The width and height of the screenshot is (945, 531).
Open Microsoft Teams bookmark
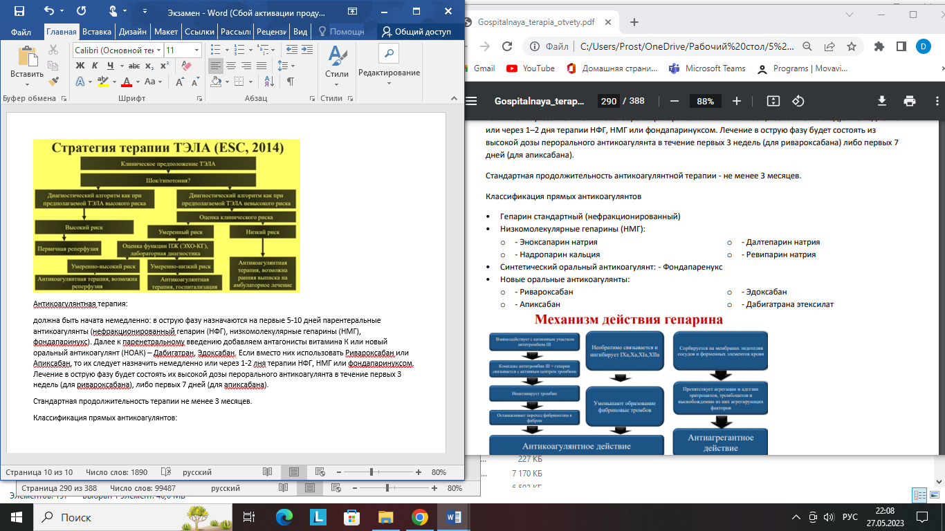click(x=707, y=68)
